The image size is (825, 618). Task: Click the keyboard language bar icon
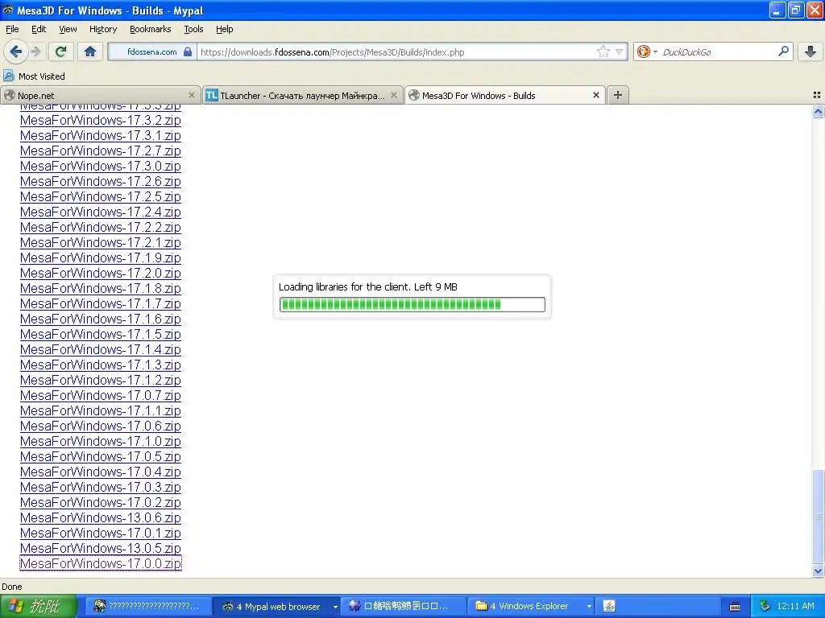735,607
